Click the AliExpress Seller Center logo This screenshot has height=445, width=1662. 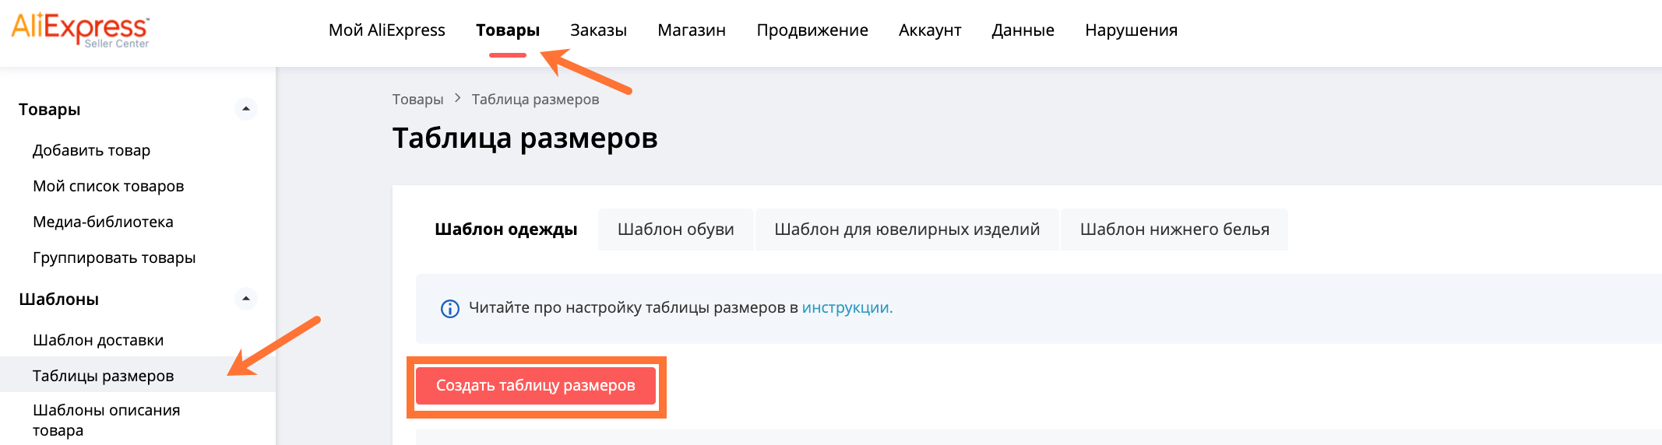(80, 30)
